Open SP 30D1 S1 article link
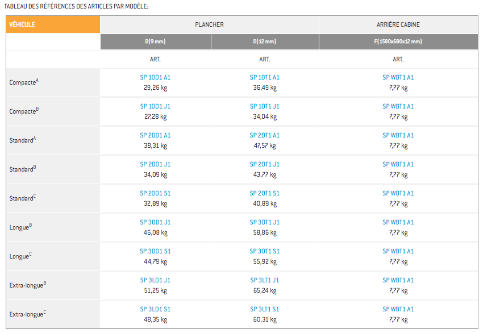Viewport: 500px width, 333px height. 155,251
